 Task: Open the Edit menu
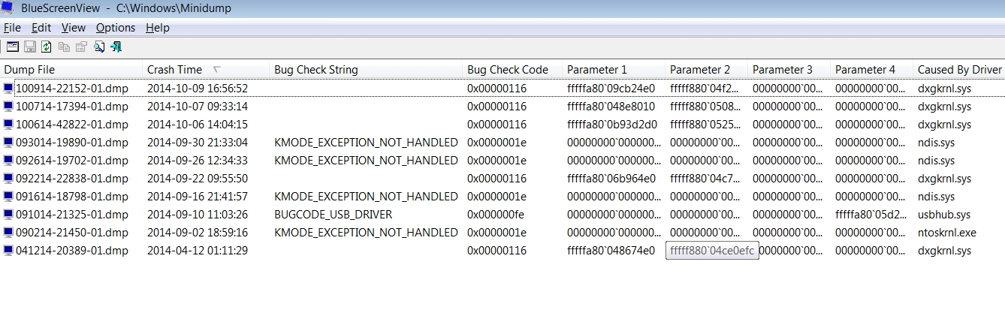click(41, 28)
